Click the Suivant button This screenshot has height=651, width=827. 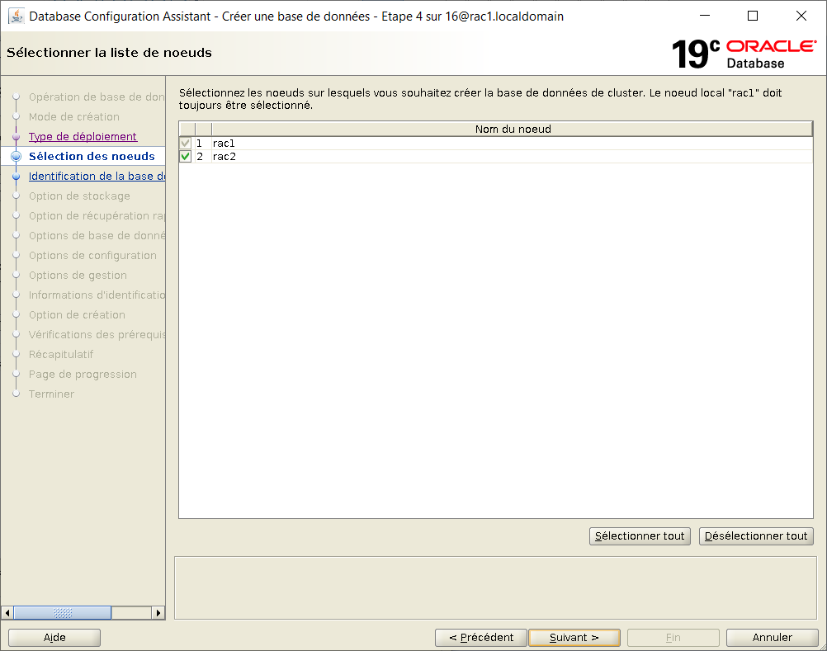click(x=574, y=637)
